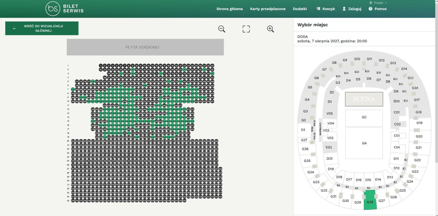Select the highlighted G28 sector on stadium map
The image size is (438, 216).
[x=370, y=200]
